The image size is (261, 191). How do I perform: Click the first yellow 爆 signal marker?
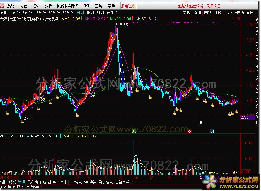(43, 98)
